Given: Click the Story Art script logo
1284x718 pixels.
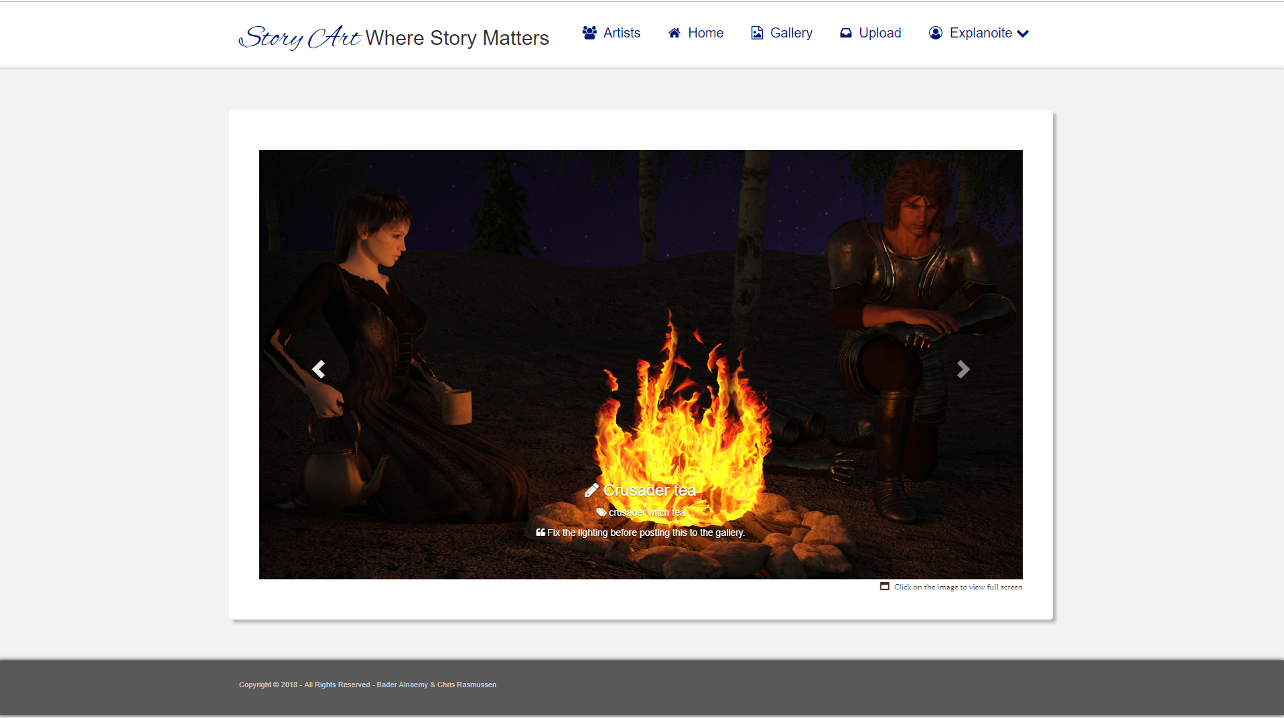Looking at the screenshot, I should click(x=300, y=38).
